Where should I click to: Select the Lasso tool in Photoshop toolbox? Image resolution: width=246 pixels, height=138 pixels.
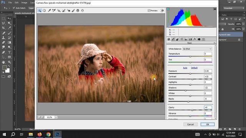(3, 23)
